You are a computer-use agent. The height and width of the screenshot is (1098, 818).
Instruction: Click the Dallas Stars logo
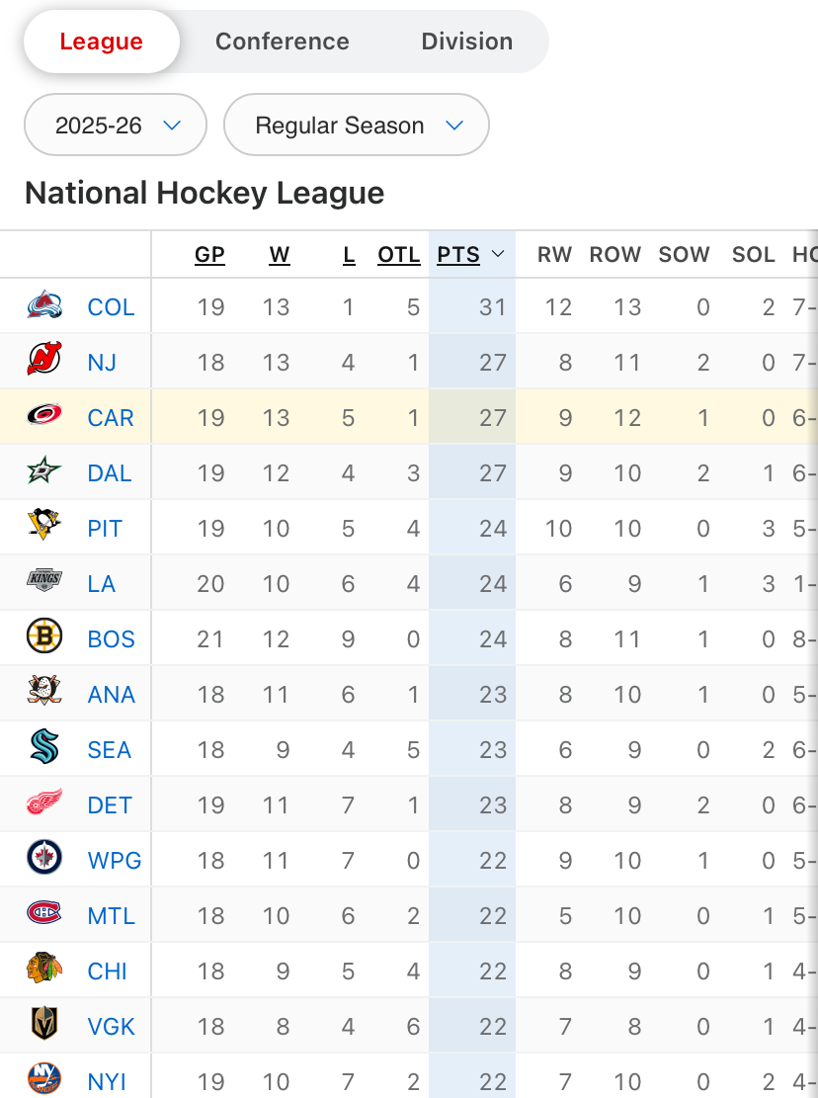click(44, 472)
